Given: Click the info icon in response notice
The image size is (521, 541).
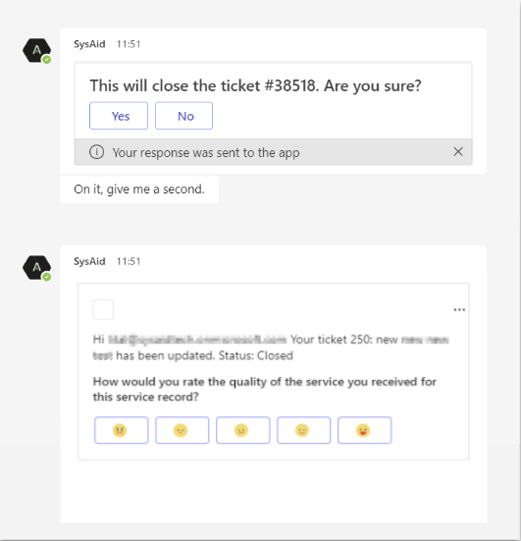Looking at the screenshot, I should tap(96, 152).
